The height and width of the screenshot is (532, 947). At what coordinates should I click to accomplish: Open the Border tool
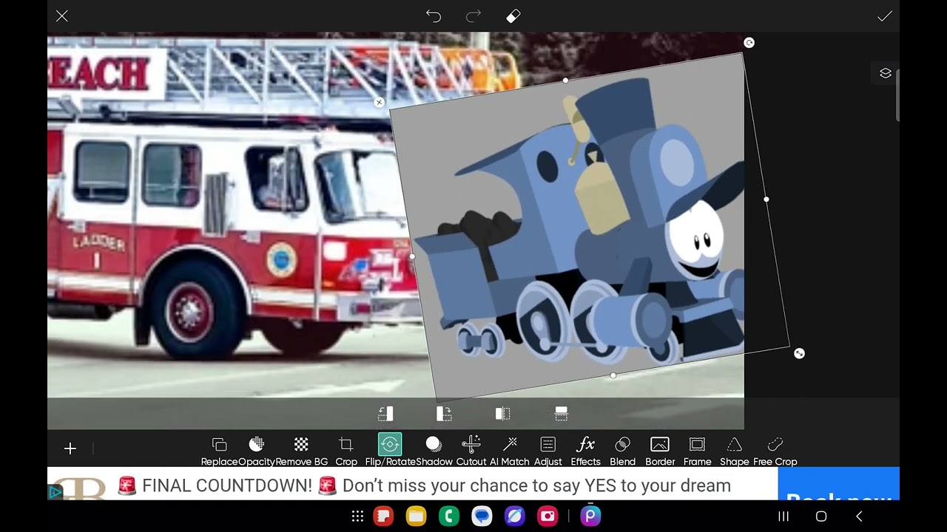(660, 451)
